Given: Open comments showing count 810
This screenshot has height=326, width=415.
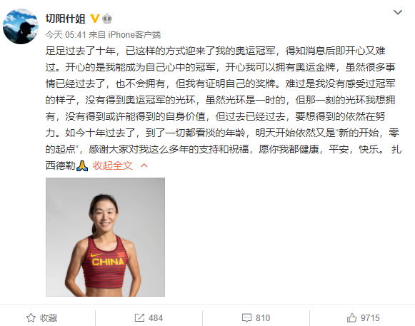Looking at the screenshot, I should coord(256,318).
